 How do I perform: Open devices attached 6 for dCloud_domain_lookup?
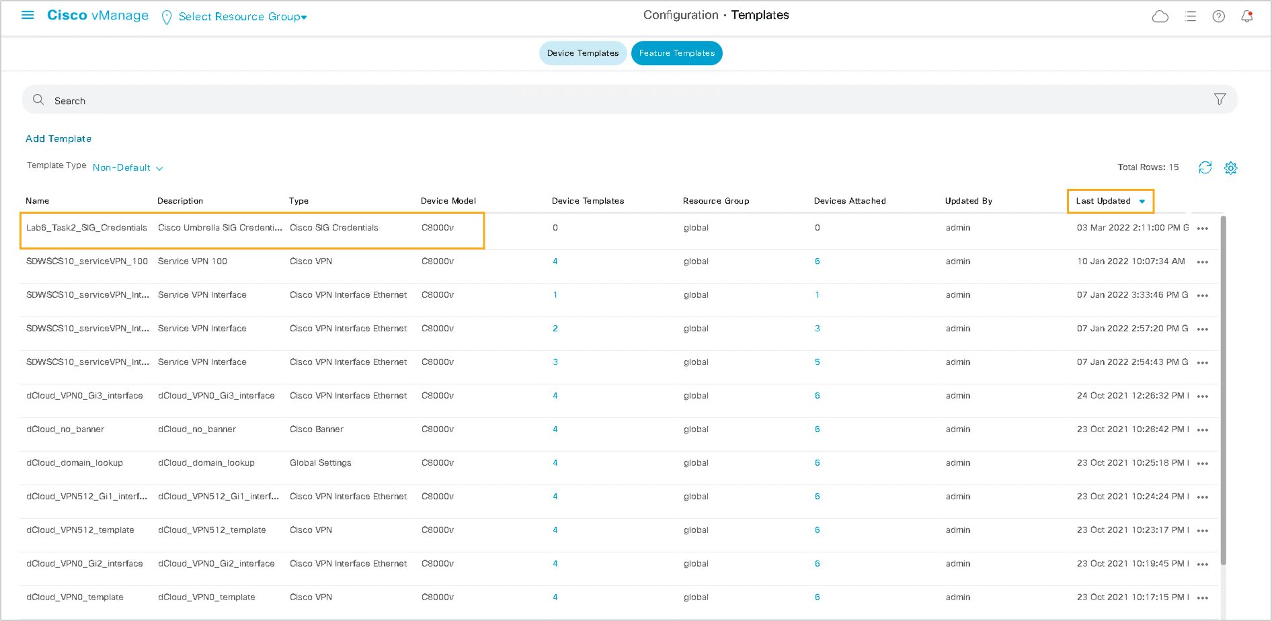(818, 463)
